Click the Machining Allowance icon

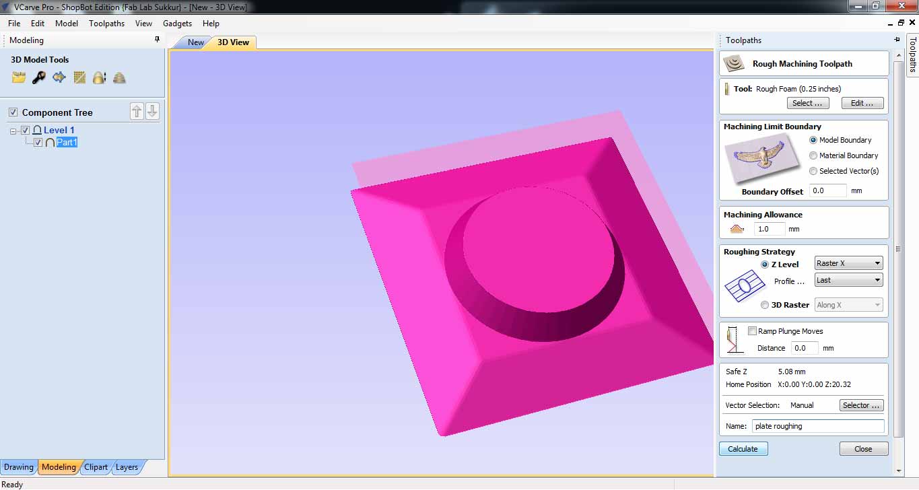click(737, 229)
